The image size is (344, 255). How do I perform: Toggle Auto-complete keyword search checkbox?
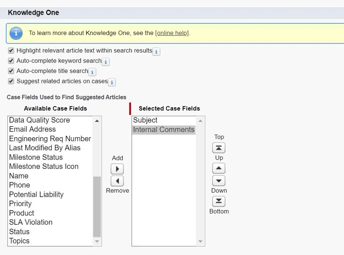click(11, 61)
